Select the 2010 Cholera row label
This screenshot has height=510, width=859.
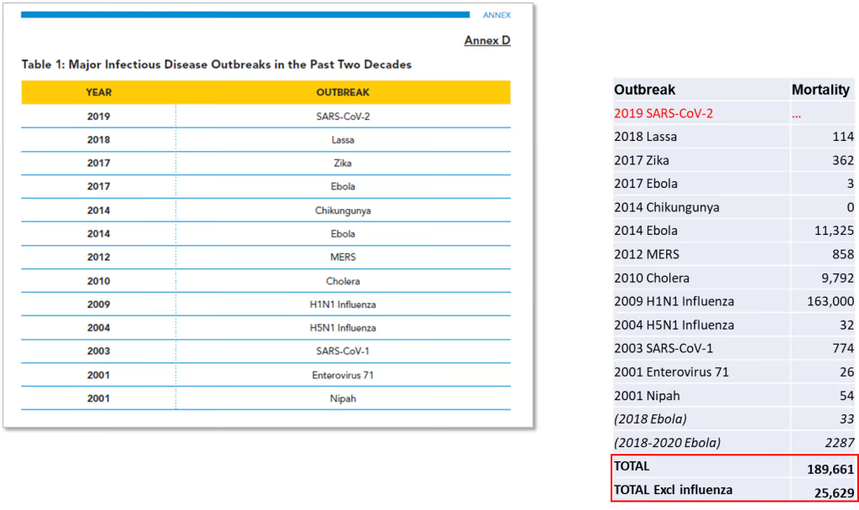point(651,278)
